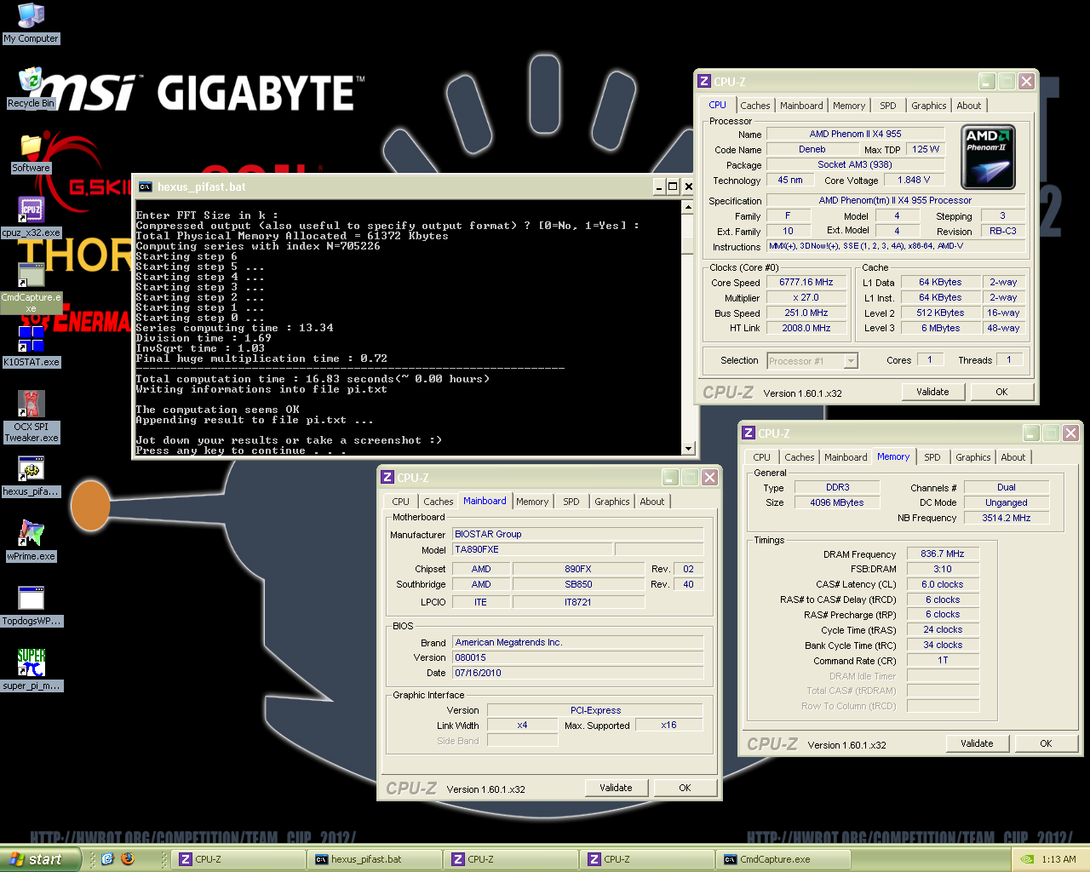This screenshot has height=872, width=1090.
Task: Click Validate in CPU-Z Memory window
Action: point(977,743)
